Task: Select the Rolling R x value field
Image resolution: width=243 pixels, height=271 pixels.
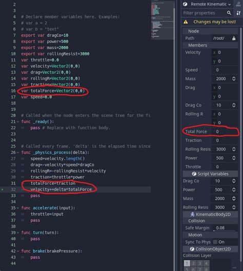Action: 225,114
